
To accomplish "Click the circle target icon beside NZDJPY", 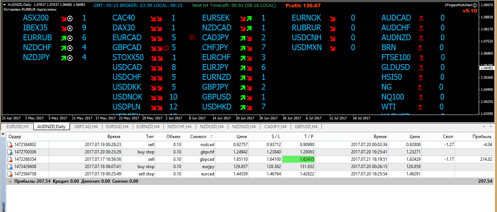I will click(x=70, y=57).
